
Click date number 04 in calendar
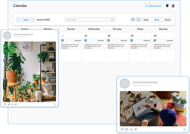(x=155, y=36)
